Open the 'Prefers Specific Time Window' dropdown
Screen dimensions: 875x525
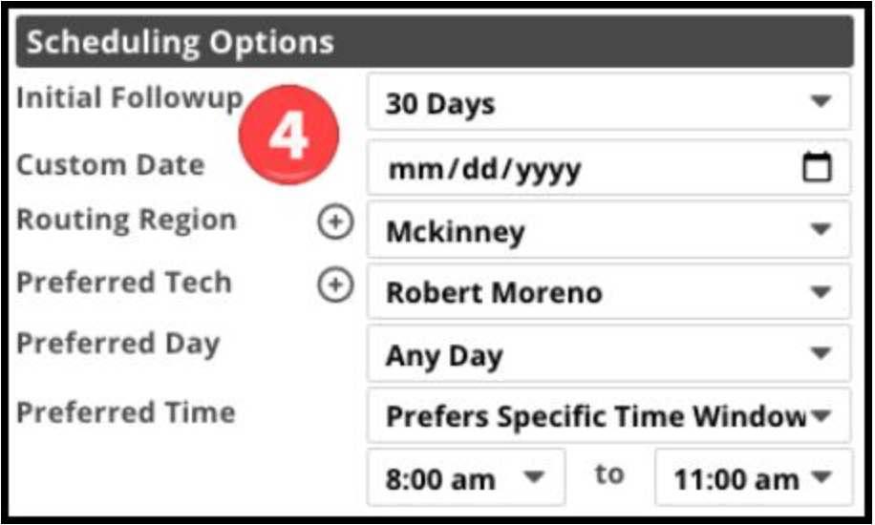point(608,416)
